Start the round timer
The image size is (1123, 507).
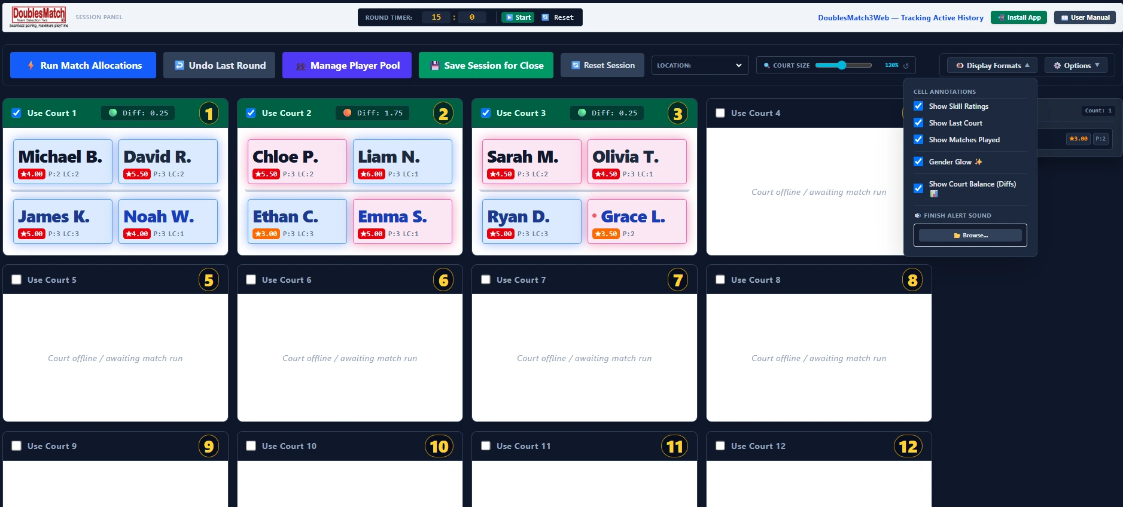(x=518, y=17)
